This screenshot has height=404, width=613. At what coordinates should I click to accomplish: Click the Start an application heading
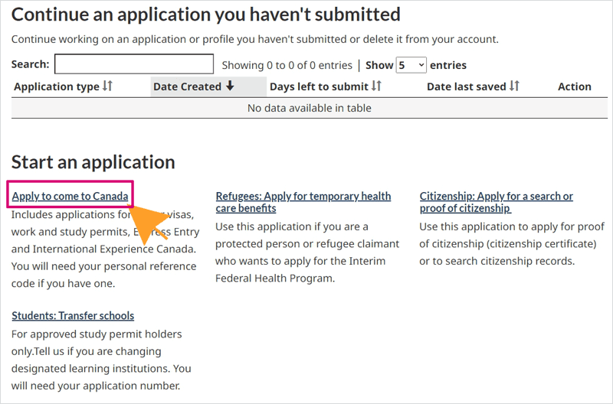(93, 162)
